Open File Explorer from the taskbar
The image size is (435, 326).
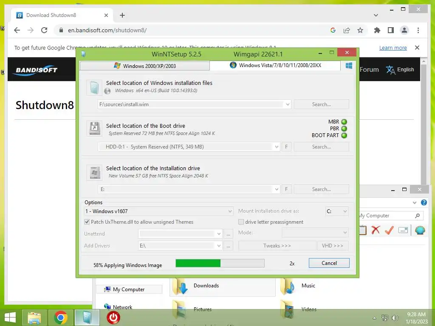34,318
